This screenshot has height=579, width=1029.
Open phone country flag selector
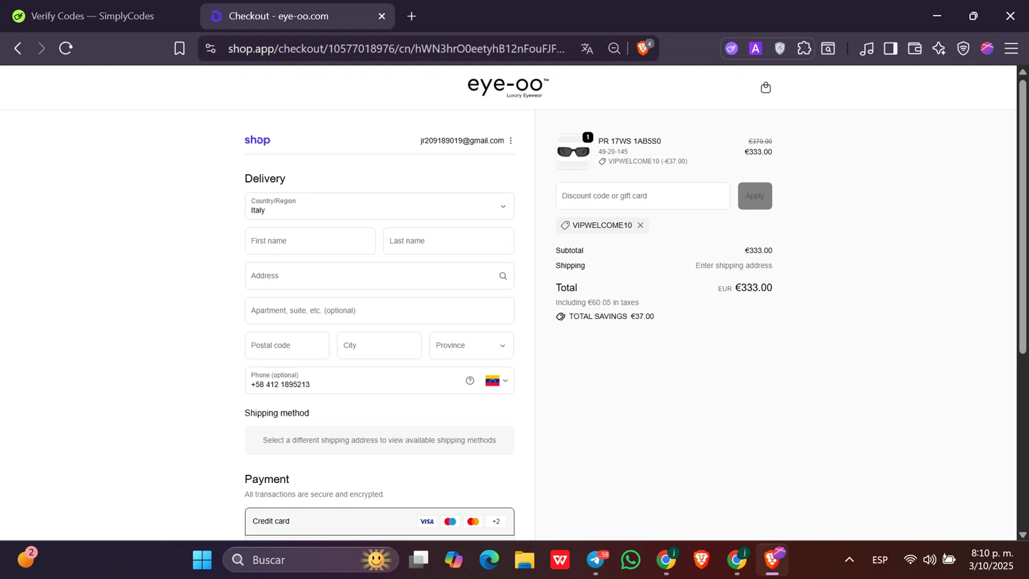click(497, 381)
